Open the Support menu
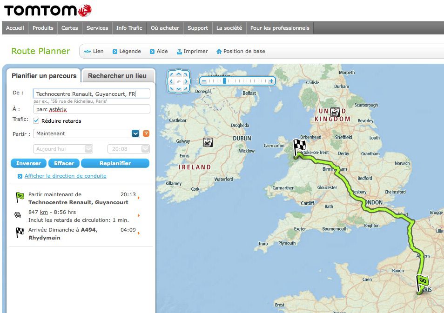The width and height of the screenshot is (444, 313). point(198,28)
